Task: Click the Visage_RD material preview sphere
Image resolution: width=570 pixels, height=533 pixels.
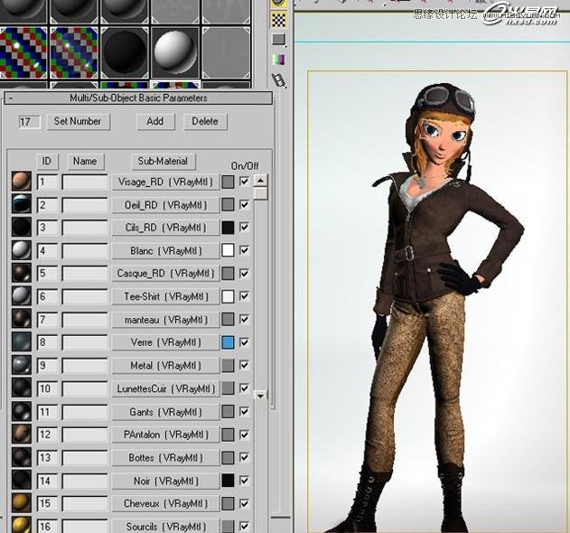Action: [22, 182]
